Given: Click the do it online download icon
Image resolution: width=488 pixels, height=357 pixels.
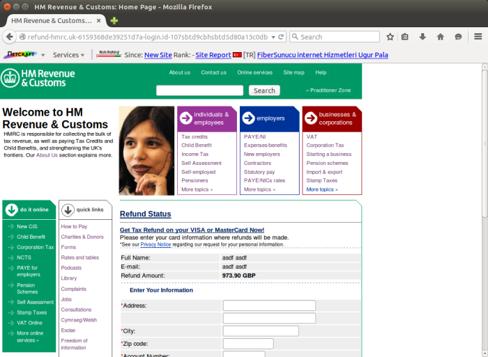Looking at the screenshot, I should (12, 209).
